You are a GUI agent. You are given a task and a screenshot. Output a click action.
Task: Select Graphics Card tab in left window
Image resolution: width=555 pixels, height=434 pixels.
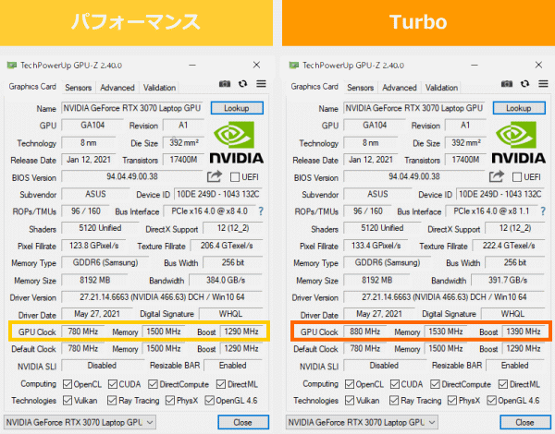[x=32, y=87]
